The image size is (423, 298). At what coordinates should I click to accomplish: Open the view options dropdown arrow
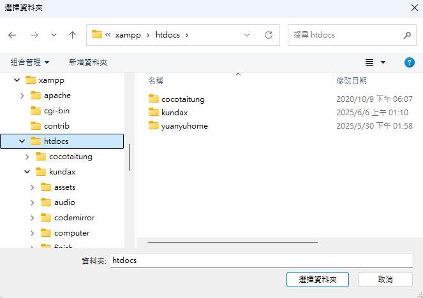click(383, 62)
